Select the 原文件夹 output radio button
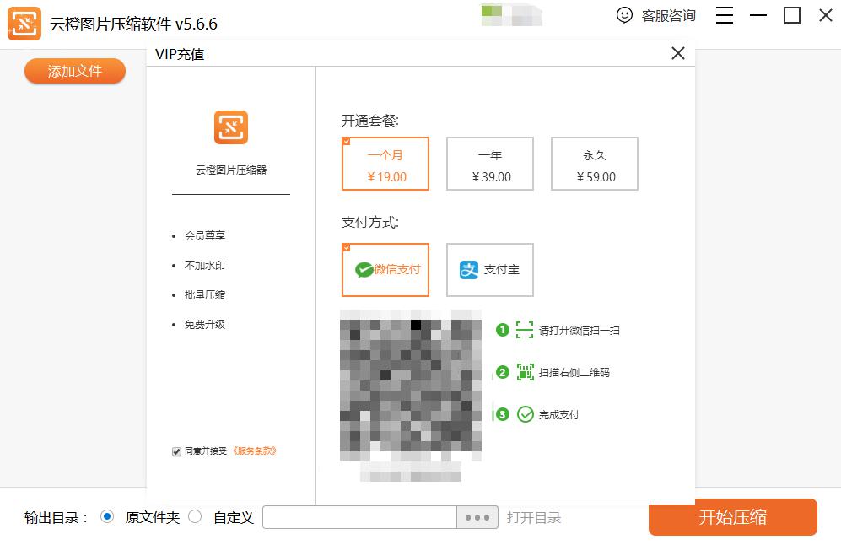Image resolution: width=841 pixels, height=545 pixels. coord(107,516)
